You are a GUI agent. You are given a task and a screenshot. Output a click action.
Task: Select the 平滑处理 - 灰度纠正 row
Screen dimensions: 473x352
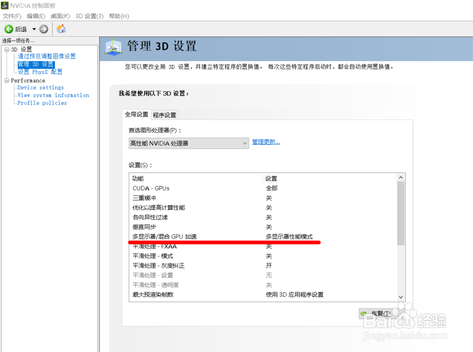coord(263,265)
